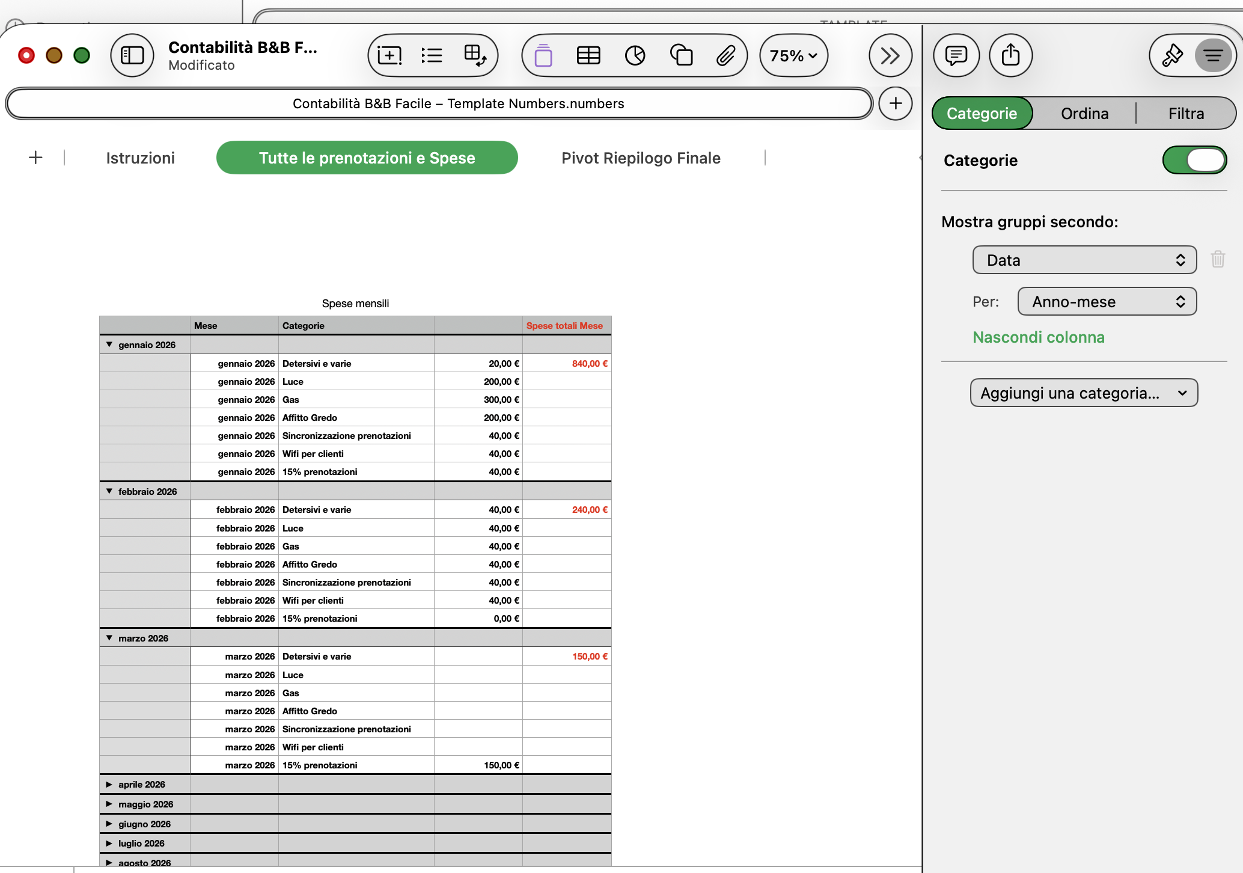
Task: Open the Pivot Riepilogo Finale sheet
Action: 641,158
